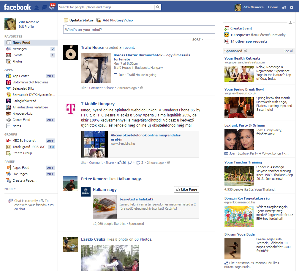Select Update Status tab
The image size is (299, 271).
[79, 20]
